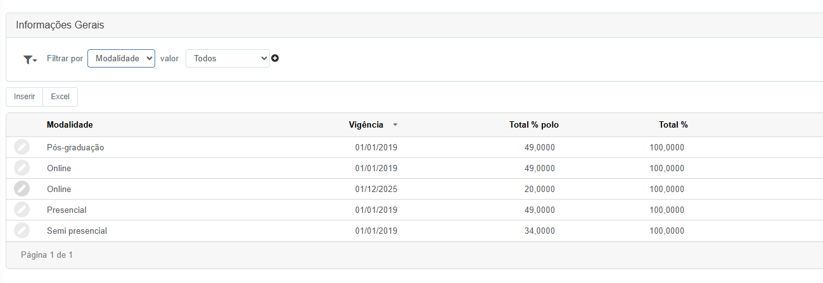Click edit pencil icon for Presencial row

pyautogui.click(x=22, y=210)
